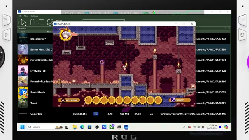Select the Bloodborne game entry
Screen dimensions: 249x140
pyautogui.click(x=38, y=39)
